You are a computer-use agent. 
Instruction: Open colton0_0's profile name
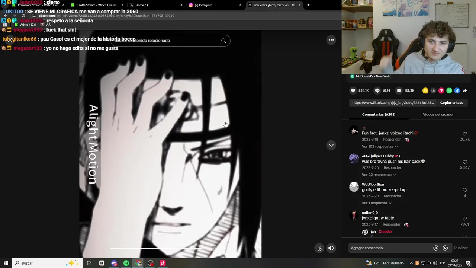coord(370,213)
